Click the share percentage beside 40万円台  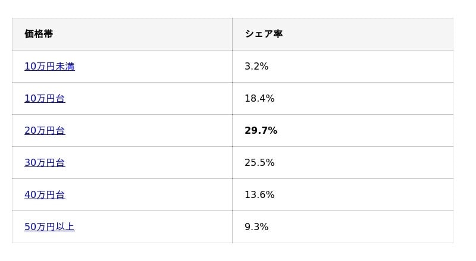(259, 195)
